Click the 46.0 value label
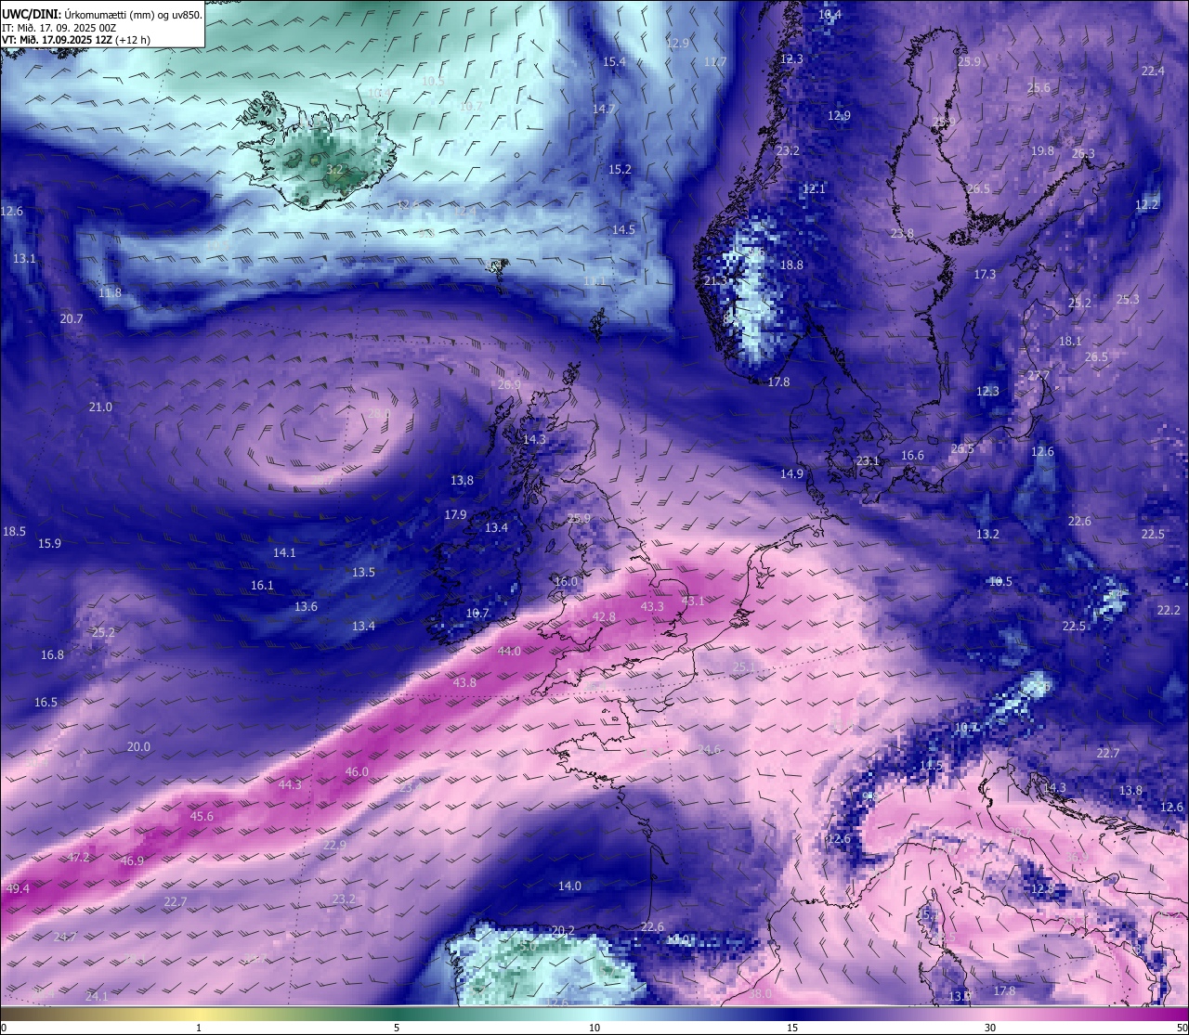 [x=357, y=771]
